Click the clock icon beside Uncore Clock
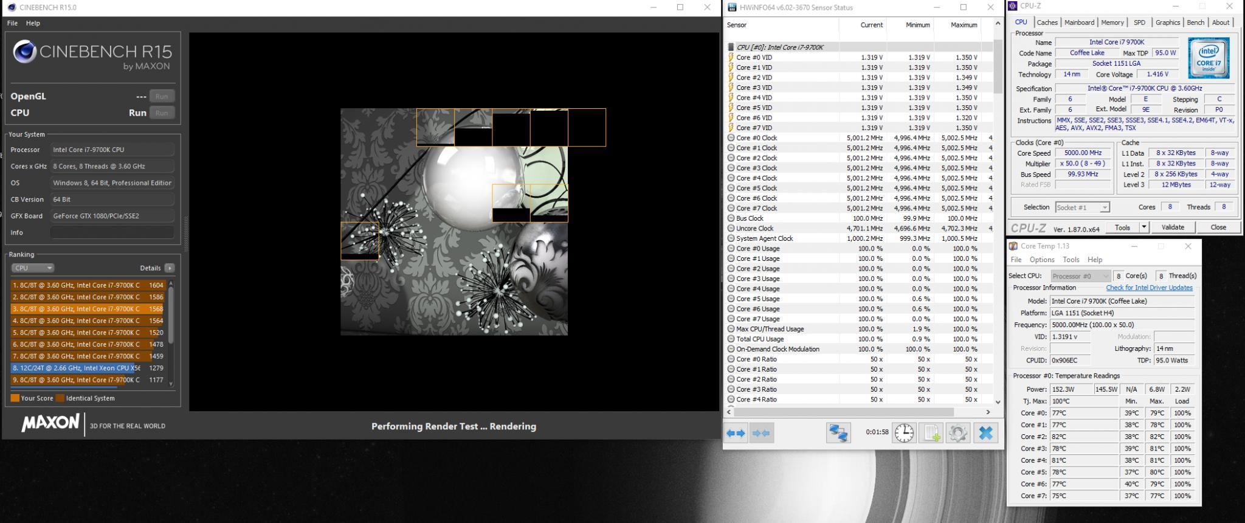 731,228
